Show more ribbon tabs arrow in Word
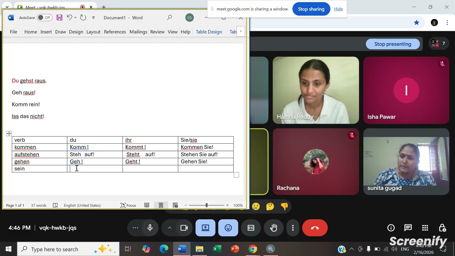455x256 pixels. [241, 31]
